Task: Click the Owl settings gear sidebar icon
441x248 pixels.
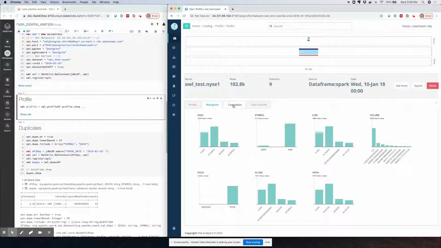Action: [174, 115]
